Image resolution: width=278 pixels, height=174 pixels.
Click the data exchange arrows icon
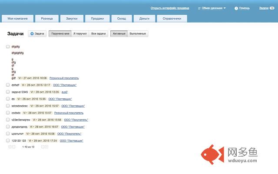tap(199, 8)
